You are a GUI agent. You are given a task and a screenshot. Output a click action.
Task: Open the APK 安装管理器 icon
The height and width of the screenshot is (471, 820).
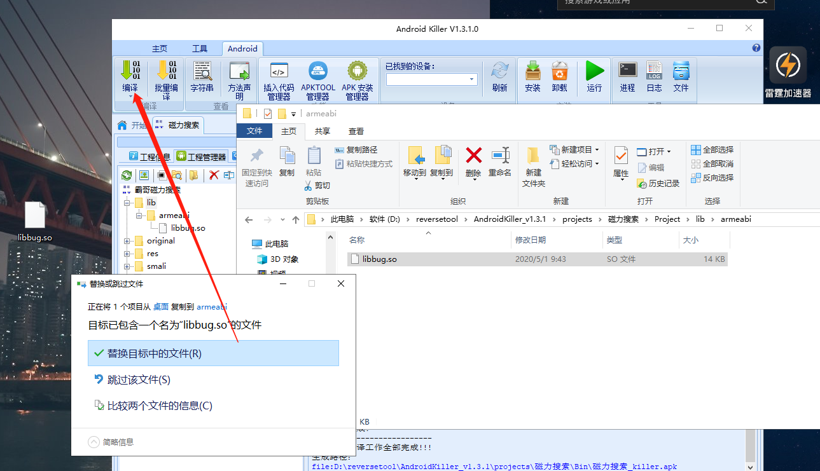pyautogui.click(x=357, y=71)
